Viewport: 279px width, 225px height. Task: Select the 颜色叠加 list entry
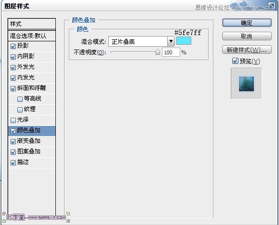click(32, 131)
